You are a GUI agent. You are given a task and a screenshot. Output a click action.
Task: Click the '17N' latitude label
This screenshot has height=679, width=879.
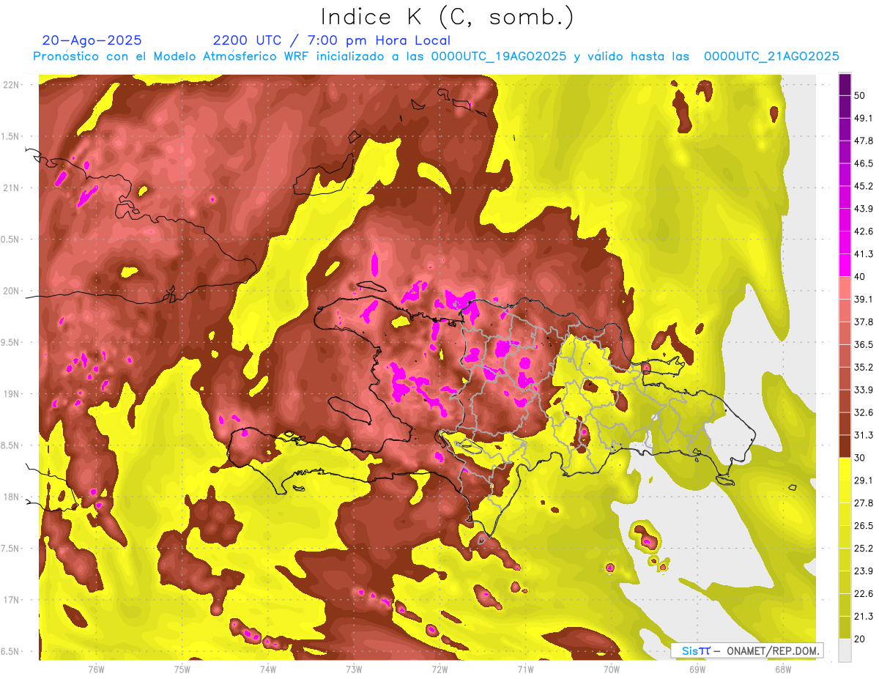click(12, 600)
